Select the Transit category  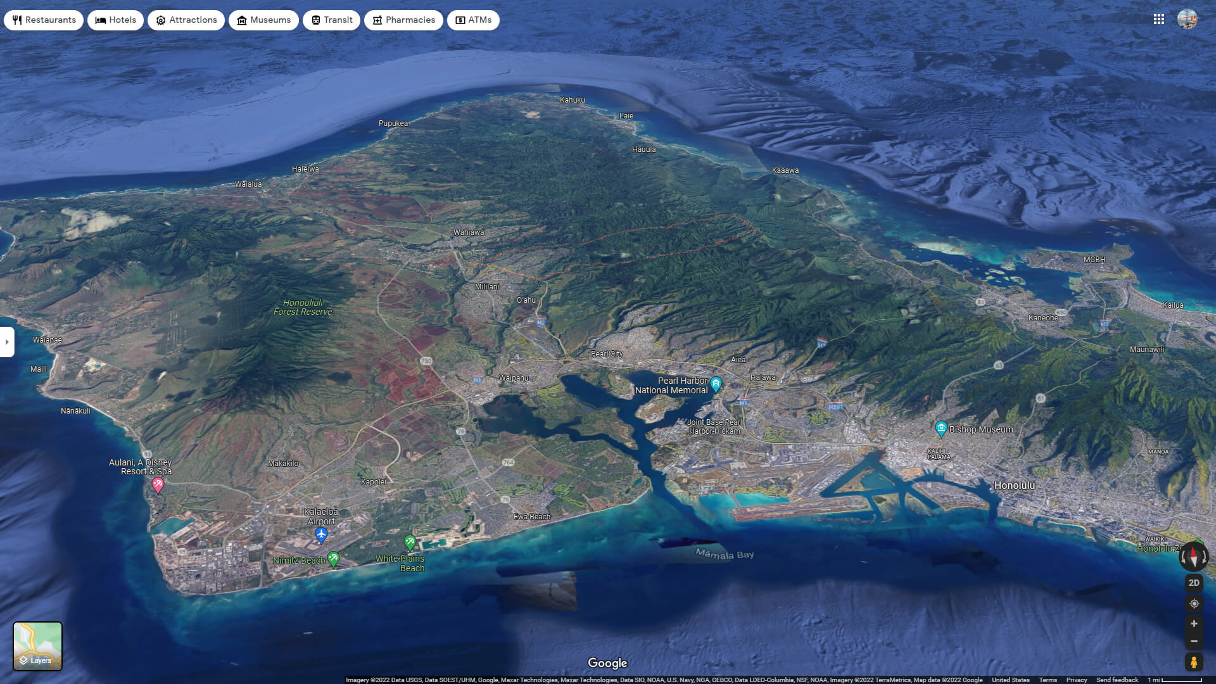(x=331, y=20)
